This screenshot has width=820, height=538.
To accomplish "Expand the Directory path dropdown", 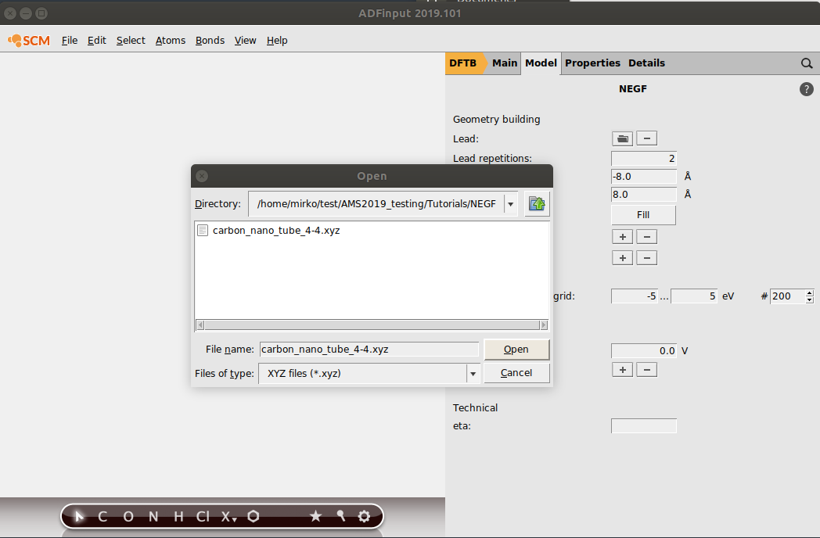I will point(510,204).
